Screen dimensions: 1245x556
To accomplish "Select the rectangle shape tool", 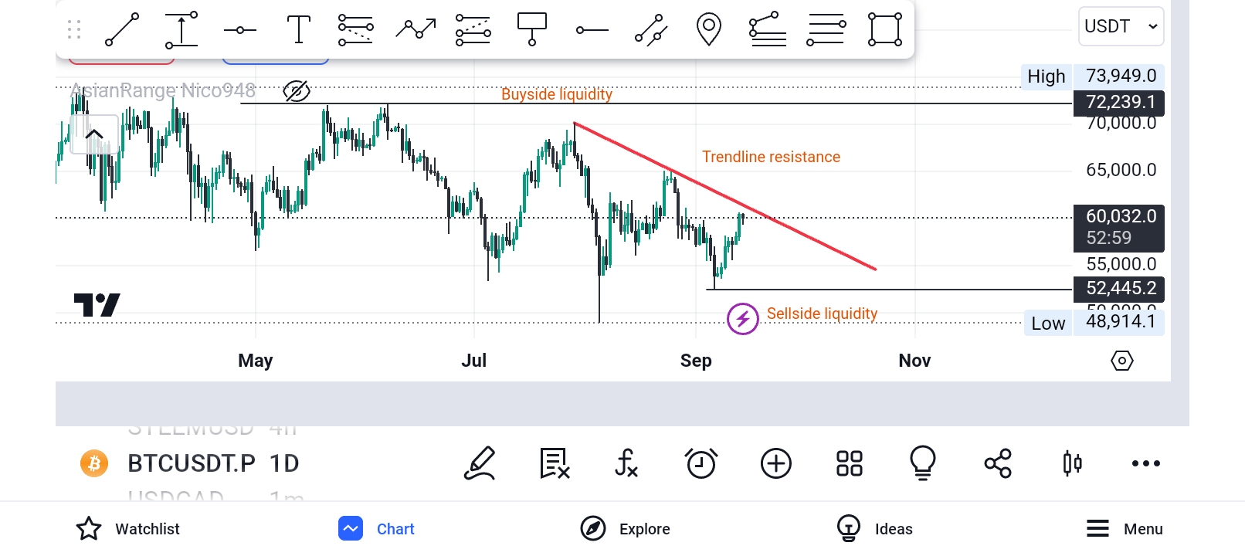I will tap(884, 29).
